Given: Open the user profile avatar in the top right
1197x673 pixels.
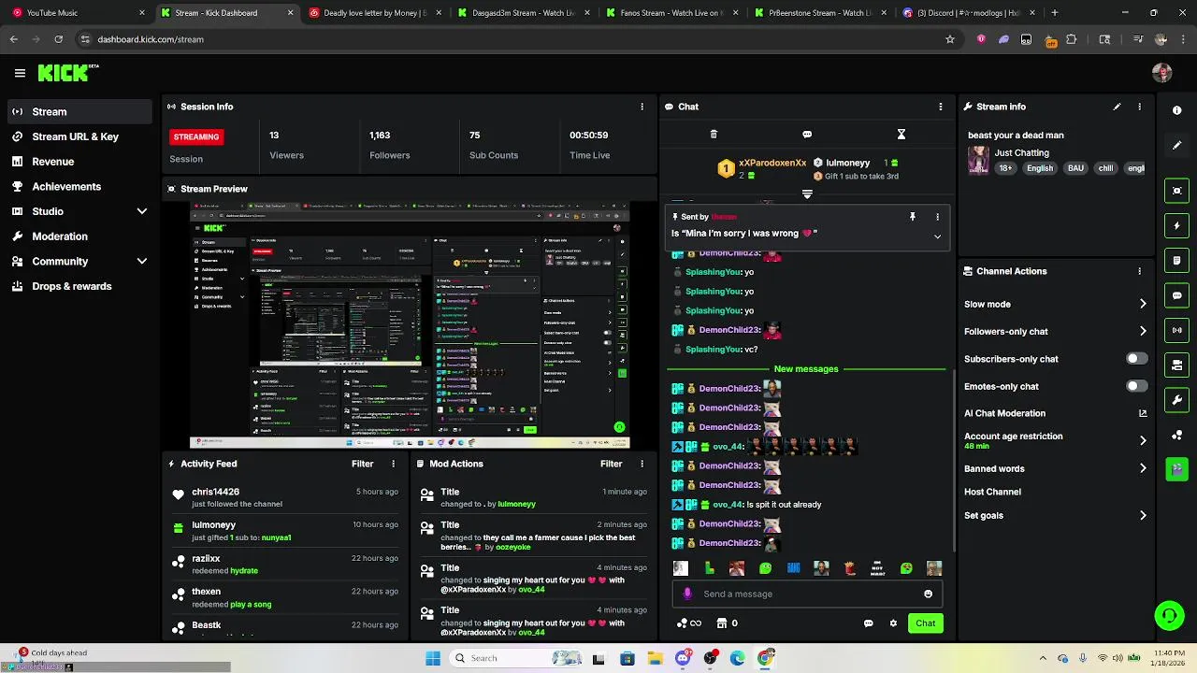Looking at the screenshot, I should (1161, 73).
